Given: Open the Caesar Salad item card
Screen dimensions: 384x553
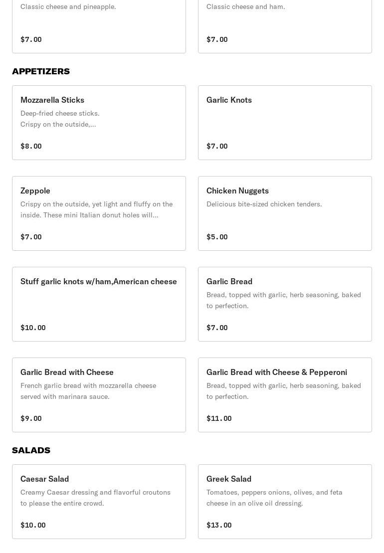Looking at the screenshot, I should (99, 502).
